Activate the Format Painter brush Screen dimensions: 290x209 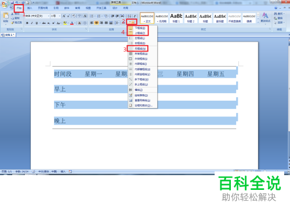12,23
